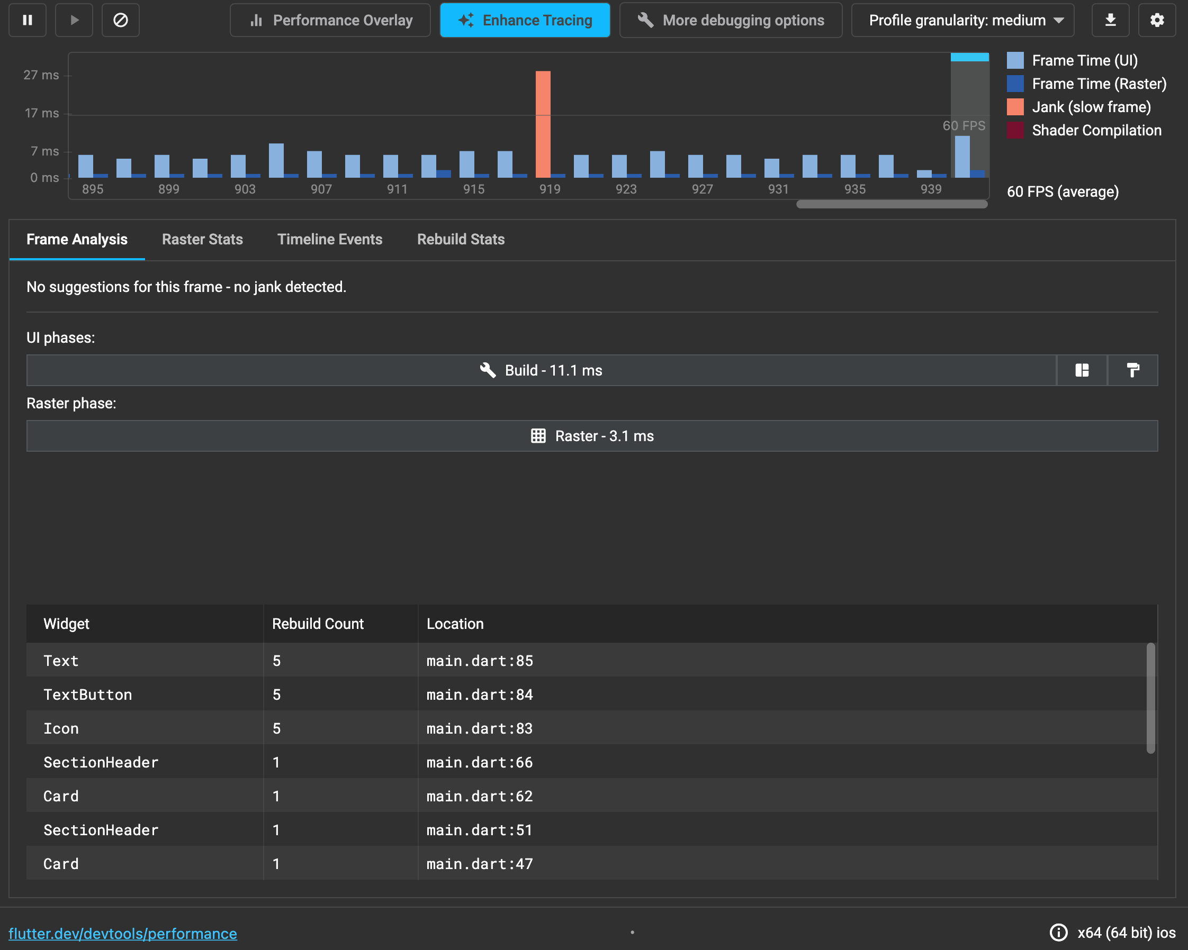This screenshot has width=1188, height=950.
Task: Clear the recorded performance data
Action: 121,21
